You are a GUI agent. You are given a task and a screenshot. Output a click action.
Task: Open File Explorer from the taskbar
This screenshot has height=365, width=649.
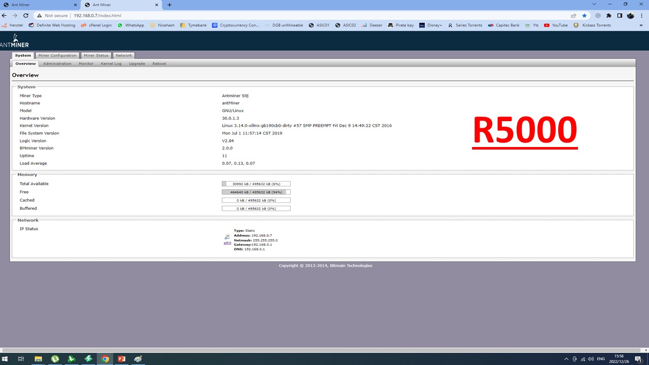pos(38,359)
